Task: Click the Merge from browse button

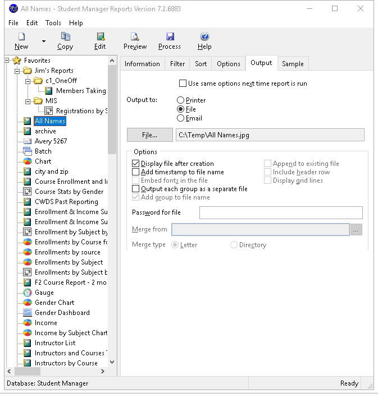Action: point(356,229)
